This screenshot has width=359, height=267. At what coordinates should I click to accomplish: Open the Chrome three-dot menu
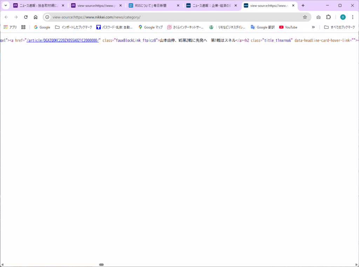[x=352, y=17]
